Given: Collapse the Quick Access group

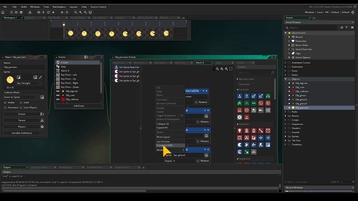Looking at the screenshot, I should pos(286,33).
